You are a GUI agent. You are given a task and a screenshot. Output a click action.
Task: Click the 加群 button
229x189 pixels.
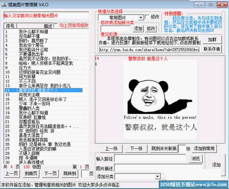tap(212, 39)
